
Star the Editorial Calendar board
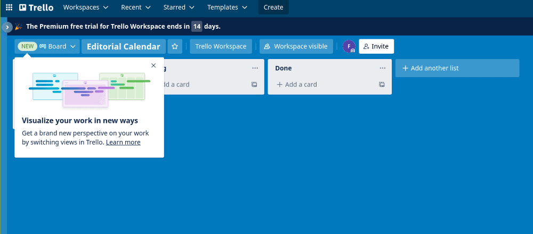[175, 46]
